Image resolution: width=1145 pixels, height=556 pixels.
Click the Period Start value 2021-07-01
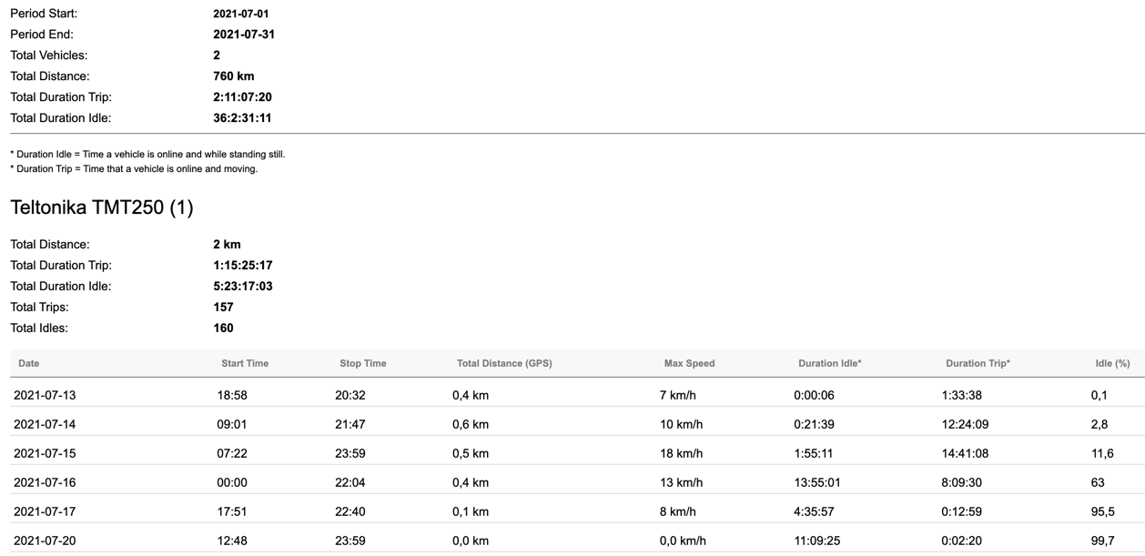[241, 14]
